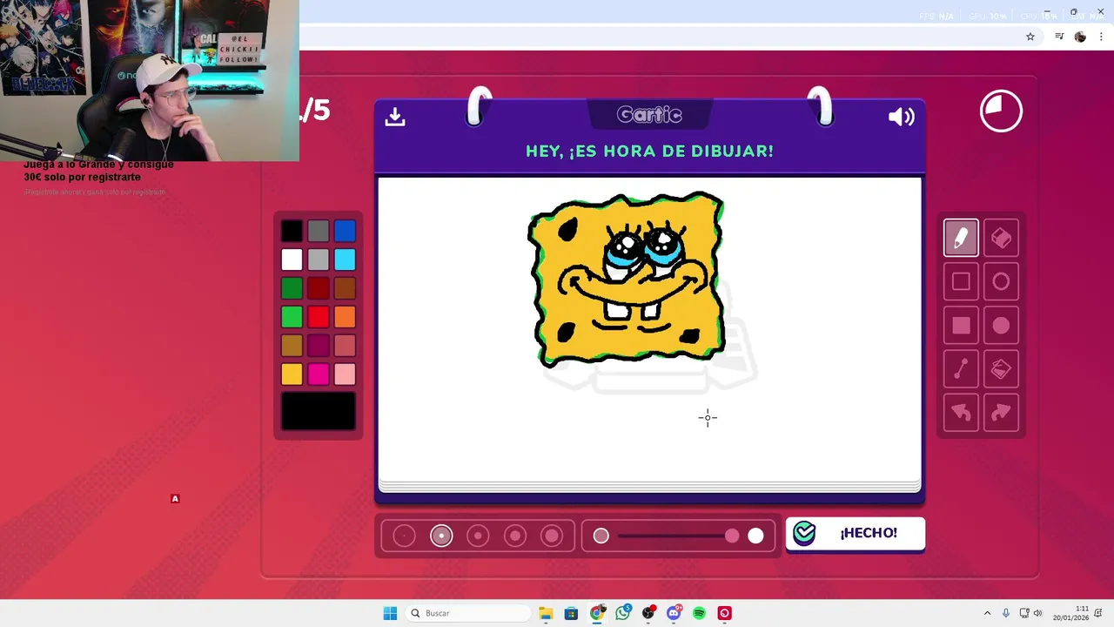Screen dimensions: 1114x627
Task: Click the taskbar Buscar search box
Action: (x=468, y=613)
